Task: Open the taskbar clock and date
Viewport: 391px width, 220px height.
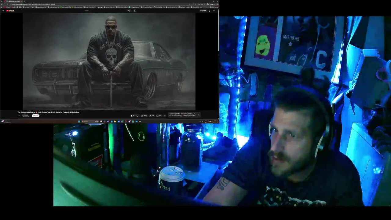Action: 216,121
